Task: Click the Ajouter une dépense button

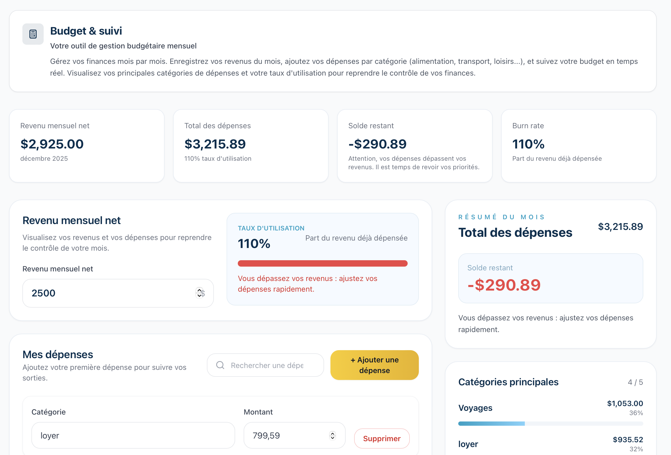Action: 374,365
